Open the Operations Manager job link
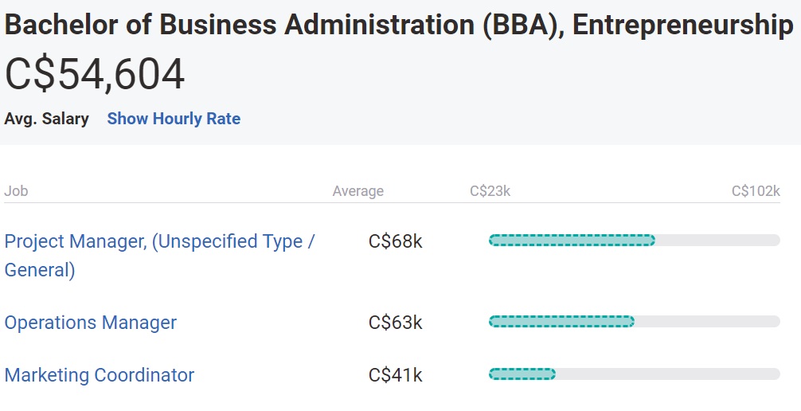801x411 pixels. 91,323
